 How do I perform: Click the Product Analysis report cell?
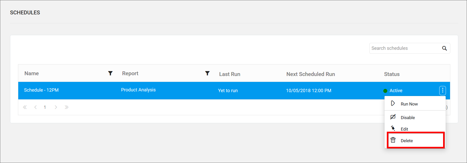(x=138, y=90)
